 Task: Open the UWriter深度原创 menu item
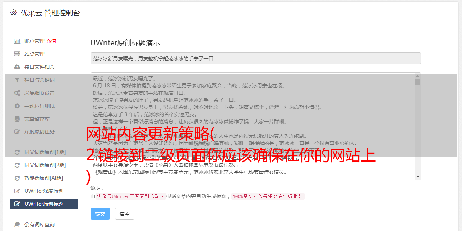[44, 191]
